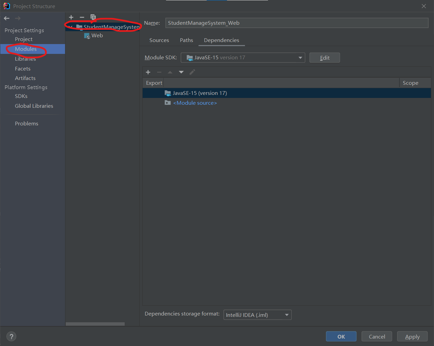This screenshot has height=346, width=434.
Task: Confirm with the OK button
Action: click(x=341, y=337)
